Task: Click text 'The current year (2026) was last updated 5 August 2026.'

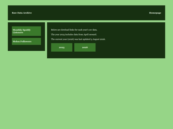Action: click(78, 39)
